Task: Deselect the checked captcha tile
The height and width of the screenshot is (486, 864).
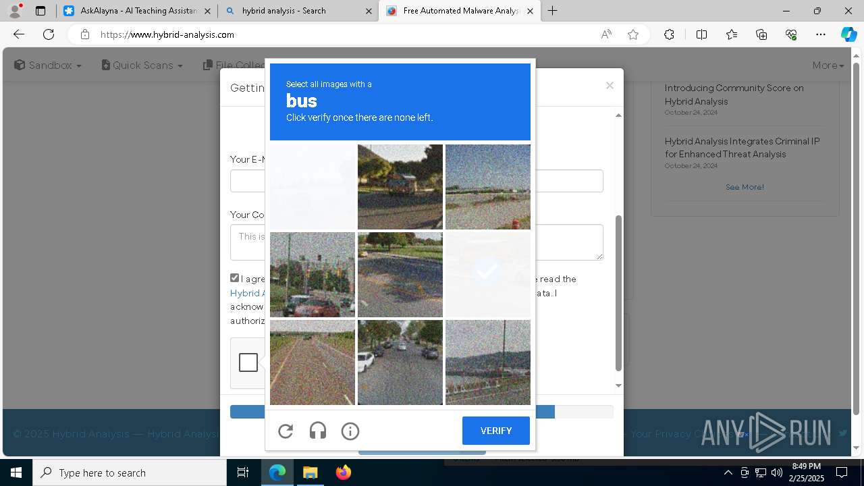Action: click(x=488, y=275)
